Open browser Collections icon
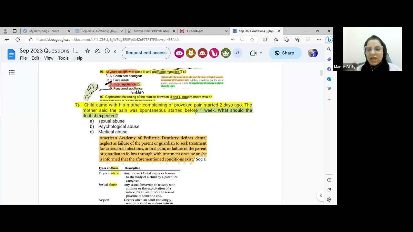 tap(287, 40)
